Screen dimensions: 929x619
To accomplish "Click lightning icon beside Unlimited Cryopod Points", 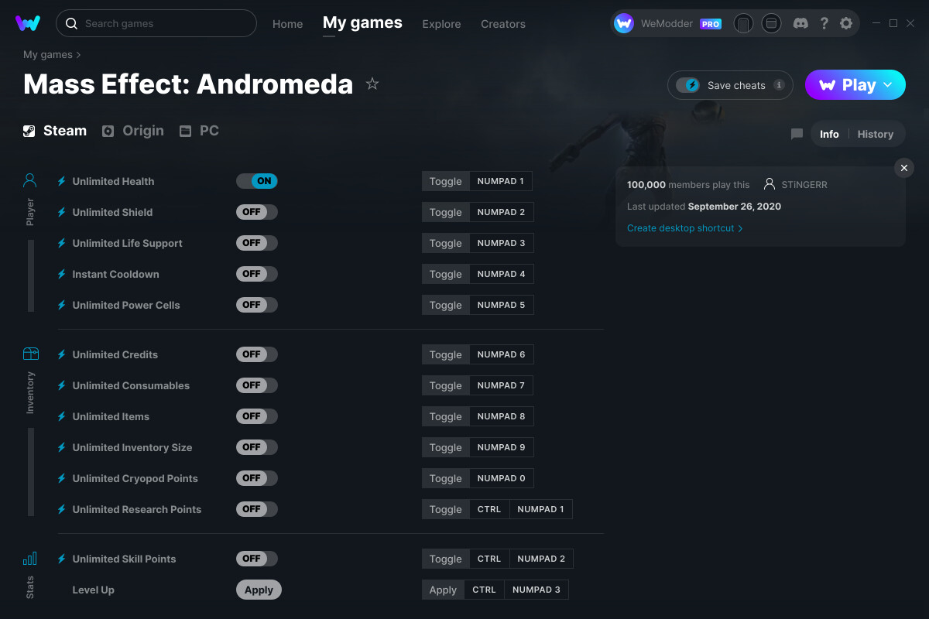I will point(62,478).
